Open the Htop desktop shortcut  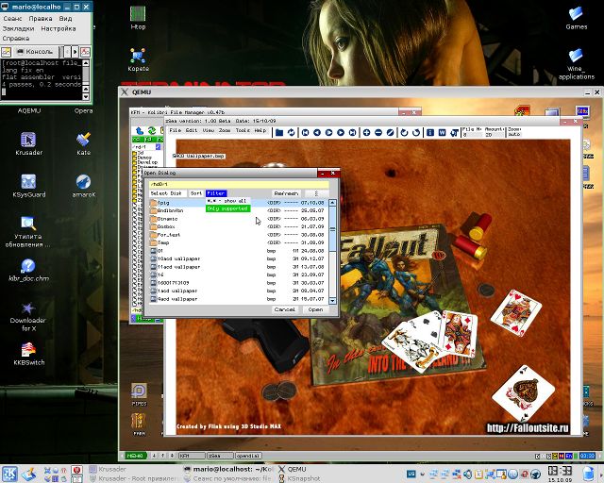(x=138, y=13)
